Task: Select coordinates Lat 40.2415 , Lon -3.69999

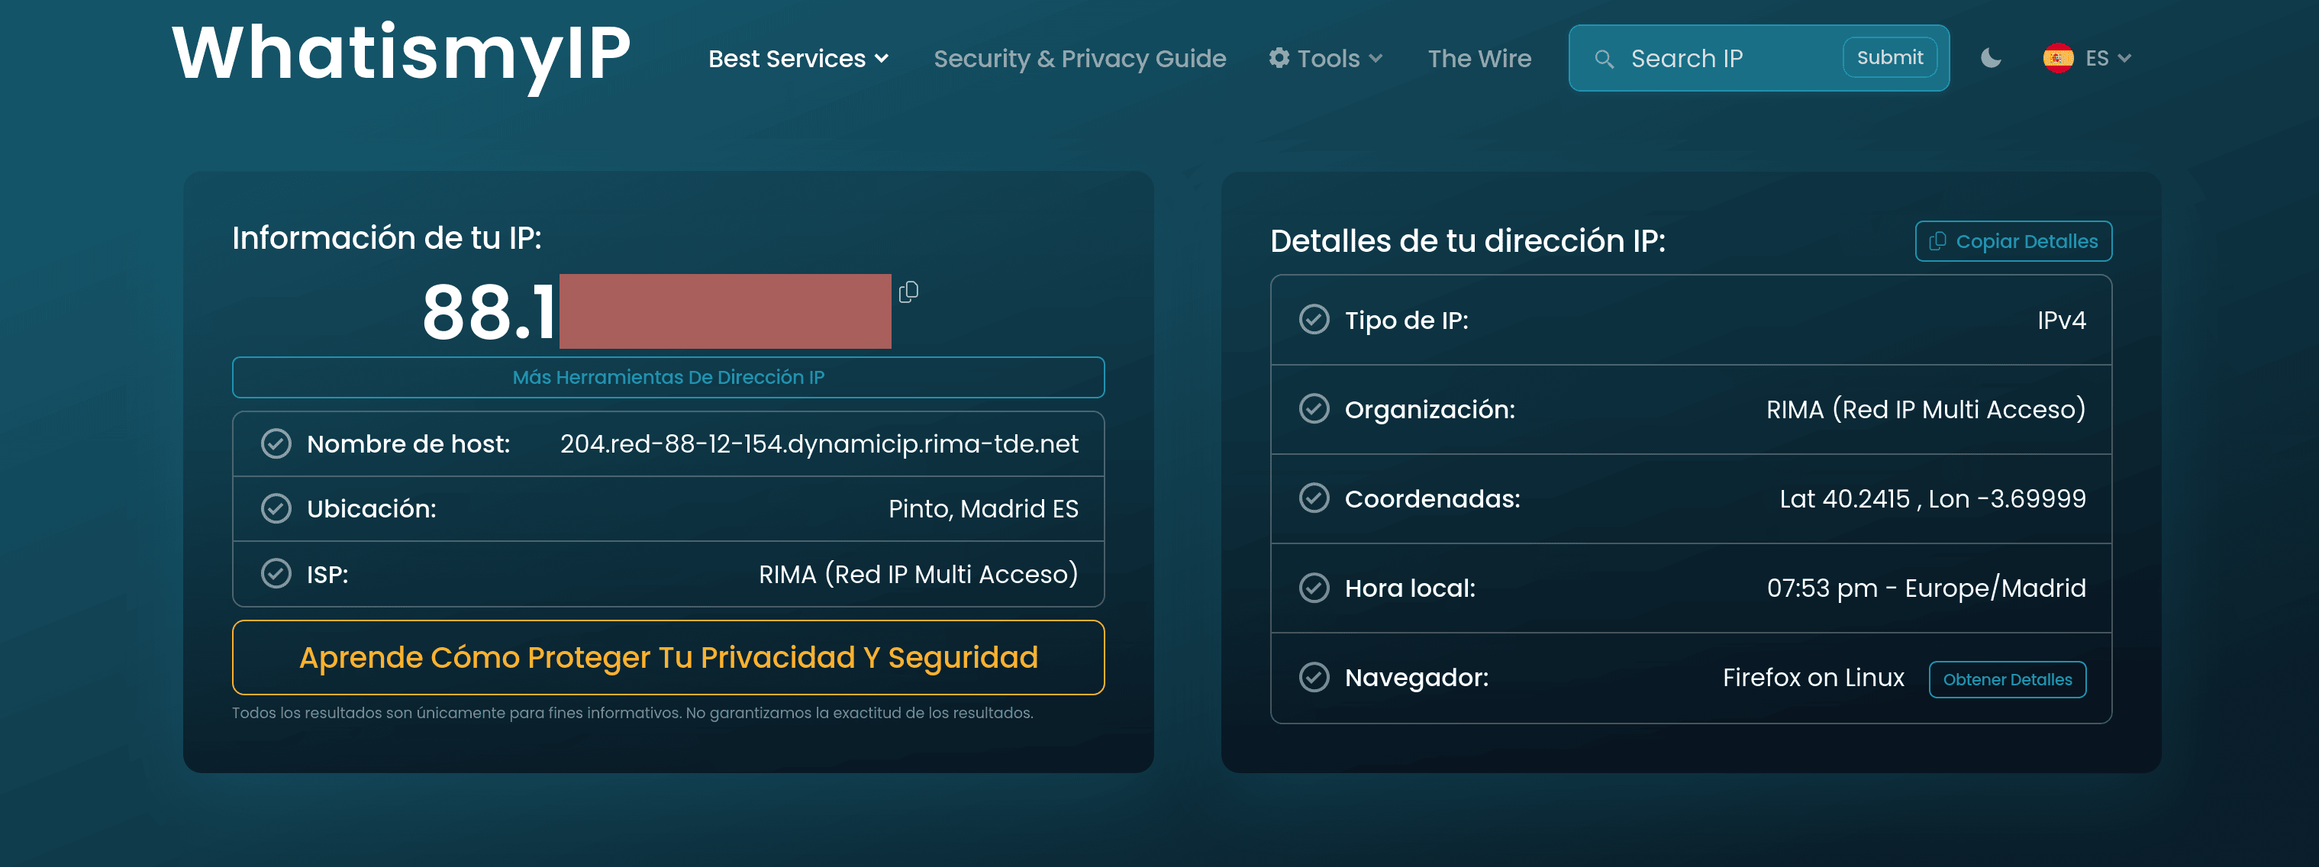Action: coord(1932,499)
